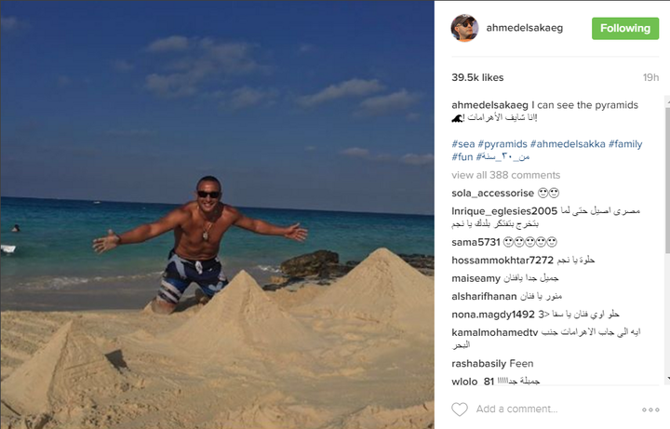Click the scrollbar down arrow

[667, 379]
